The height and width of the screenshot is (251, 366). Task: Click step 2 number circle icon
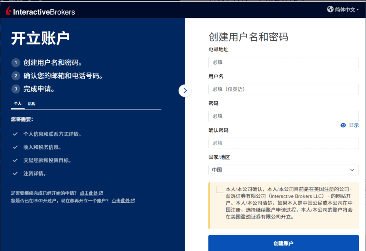pyautogui.click(x=16, y=76)
